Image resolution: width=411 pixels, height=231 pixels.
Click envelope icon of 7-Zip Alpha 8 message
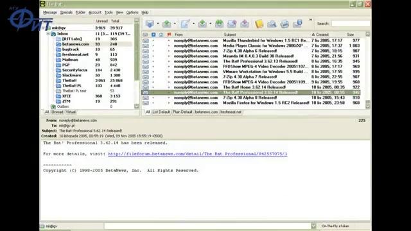coord(146,98)
